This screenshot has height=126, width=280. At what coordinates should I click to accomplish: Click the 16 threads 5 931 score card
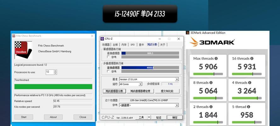(247, 66)
